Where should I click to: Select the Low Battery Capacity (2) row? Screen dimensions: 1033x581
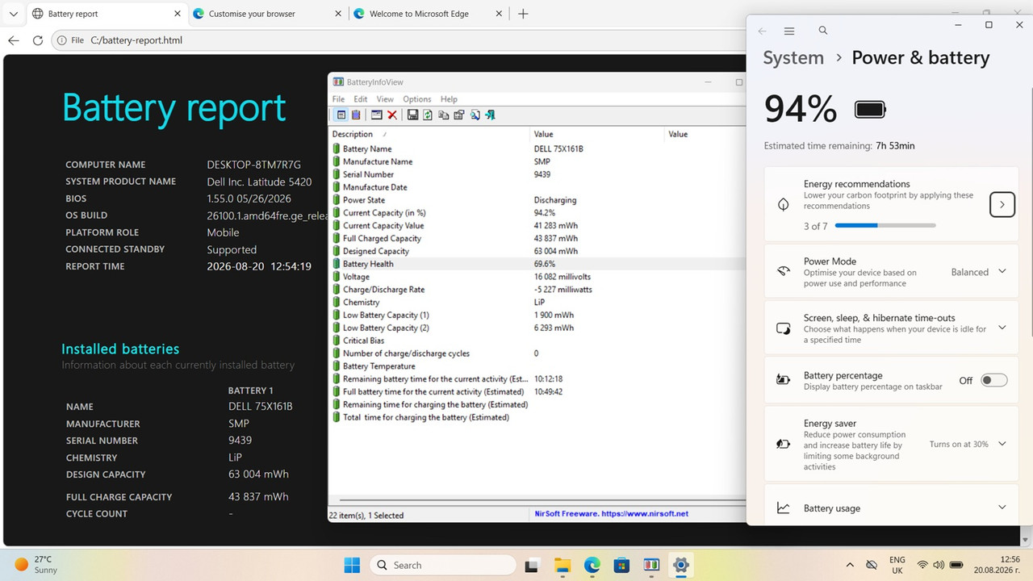click(537, 328)
